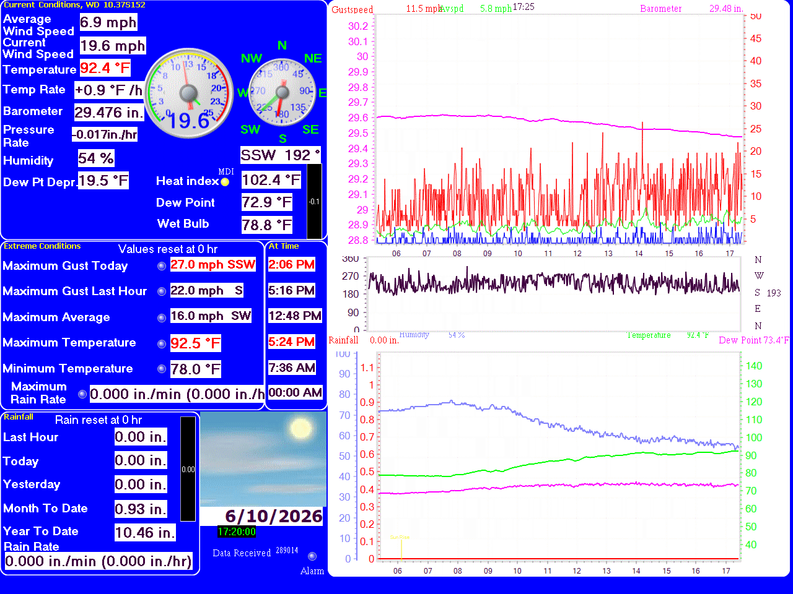
Task: Click the temperature and humidity graph
Action: (559, 457)
